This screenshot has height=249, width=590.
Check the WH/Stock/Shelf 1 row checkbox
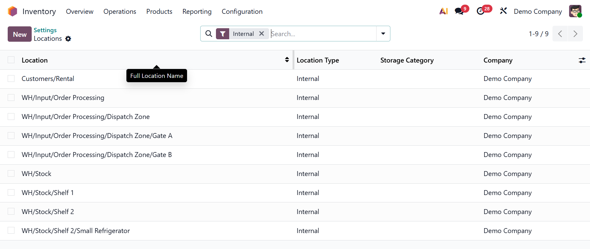(x=11, y=193)
